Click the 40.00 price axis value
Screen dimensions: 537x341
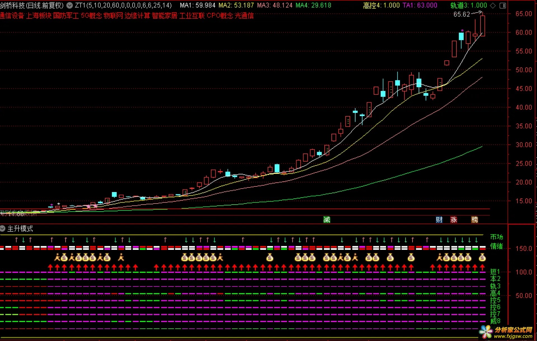tap(524, 107)
